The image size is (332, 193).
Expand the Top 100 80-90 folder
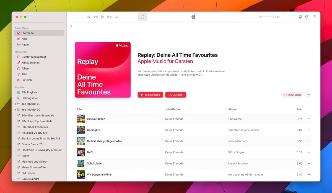point(15,104)
